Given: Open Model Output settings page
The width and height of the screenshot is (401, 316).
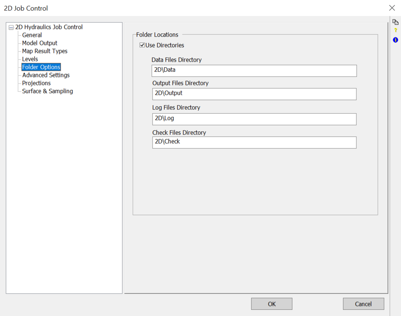Looking at the screenshot, I should (x=40, y=43).
